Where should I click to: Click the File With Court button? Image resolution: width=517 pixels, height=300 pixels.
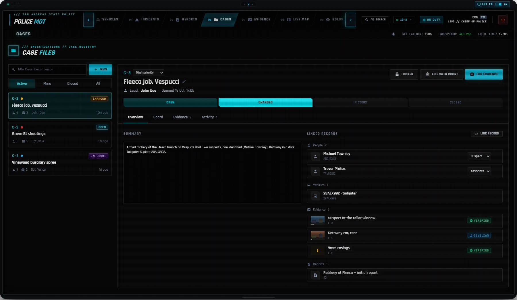pyautogui.click(x=442, y=74)
